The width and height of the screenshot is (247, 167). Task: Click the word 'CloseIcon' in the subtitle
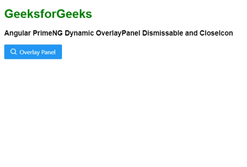[x=216, y=33]
